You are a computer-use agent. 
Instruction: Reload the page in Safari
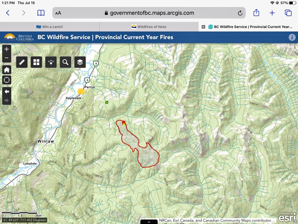(240, 13)
